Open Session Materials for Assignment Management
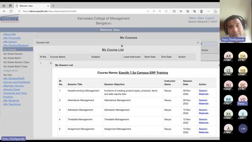This screenshot has width=252, height=142. 204,131
